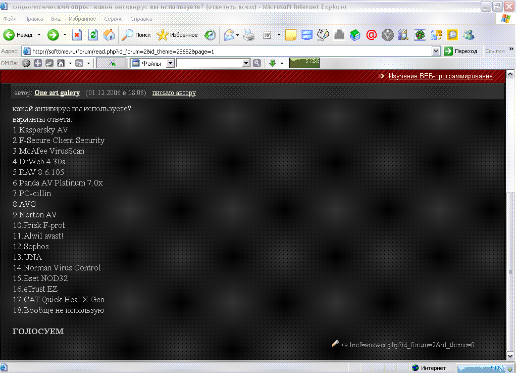The height and width of the screenshot is (373, 517).
Task: Click the Назад back arrow icon
Action: coord(9,35)
